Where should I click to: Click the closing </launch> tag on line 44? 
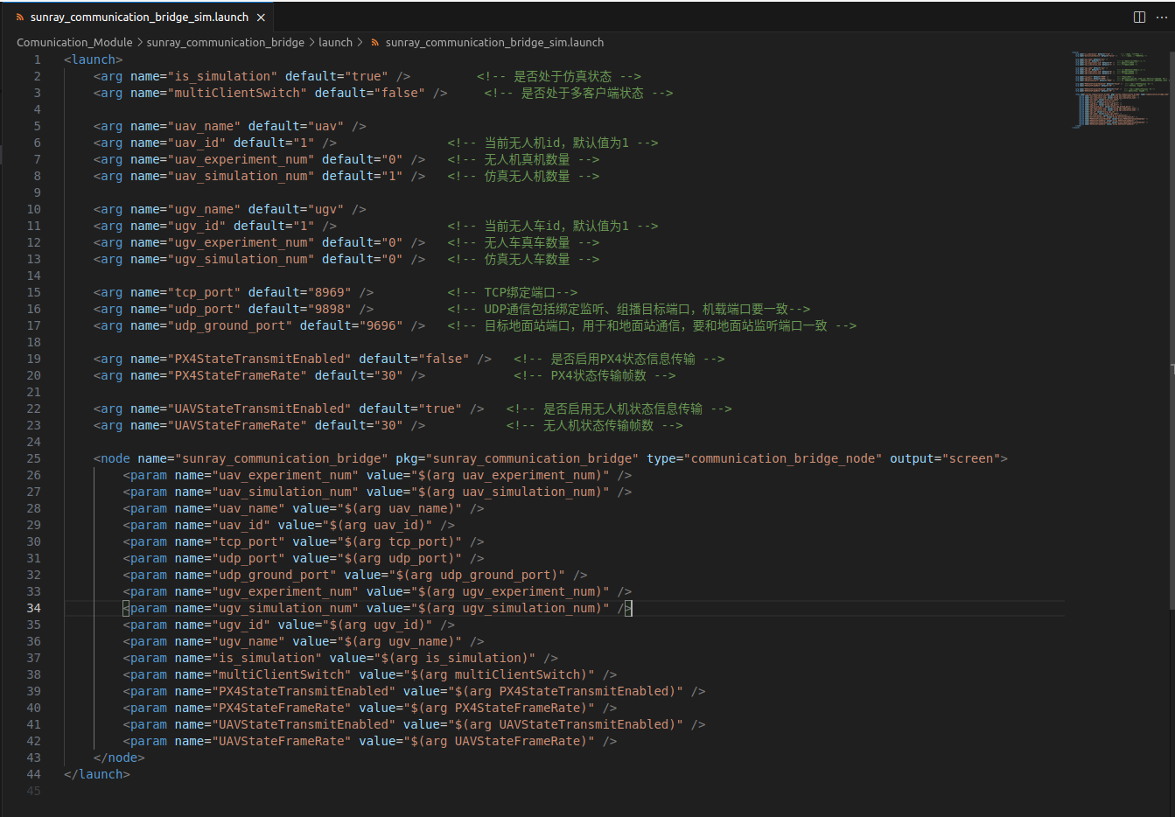97,774
